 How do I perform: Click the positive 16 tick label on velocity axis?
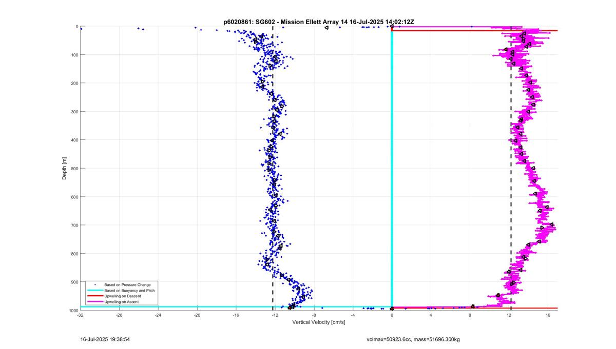click(x=548, y=315)
